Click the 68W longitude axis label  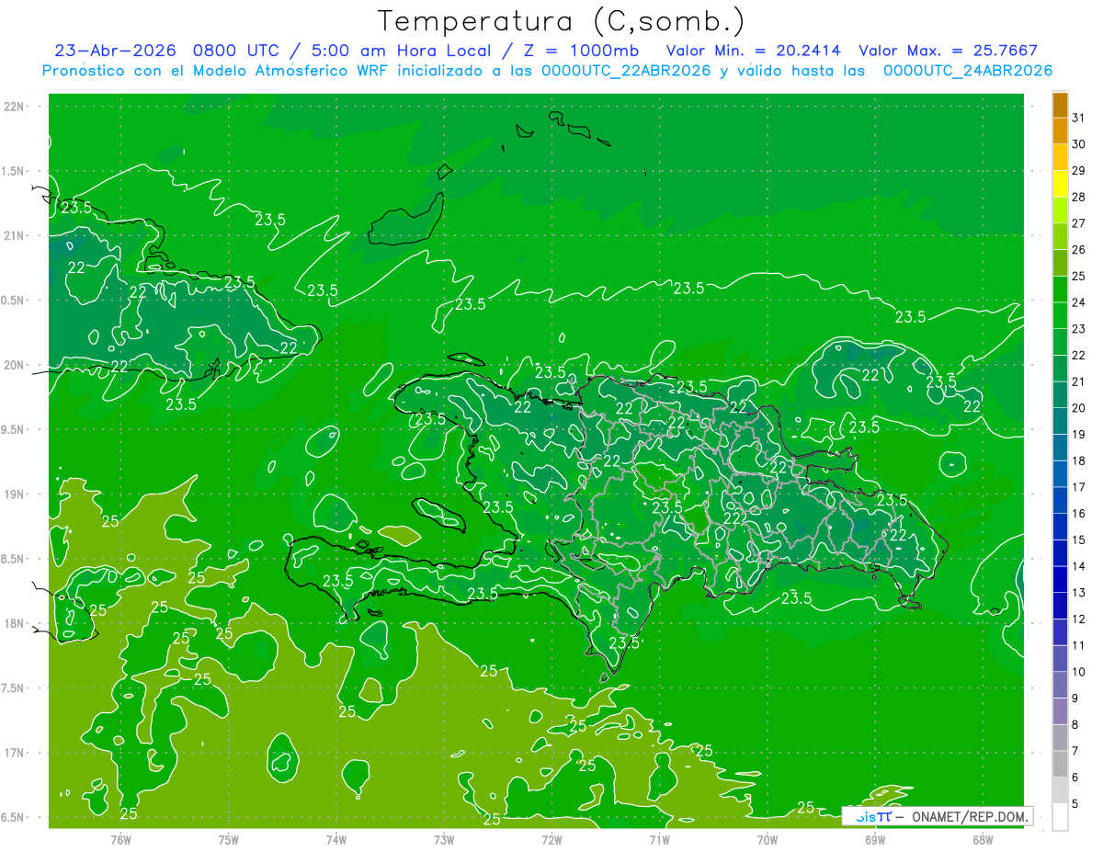click(983, 839)
